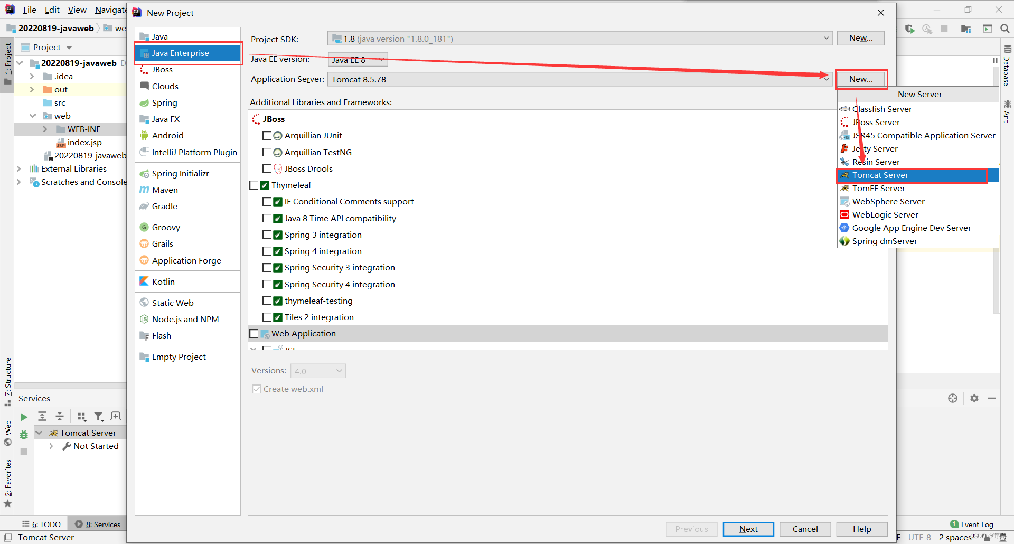Screen dimensions: 1014x544
Task: Click Group By icon in Services toolbar
Action: pos(81,417)
